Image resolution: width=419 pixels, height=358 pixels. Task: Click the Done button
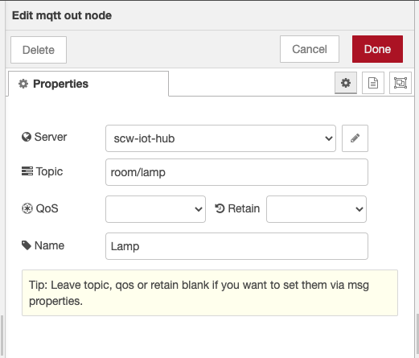[x=377, y=49]
